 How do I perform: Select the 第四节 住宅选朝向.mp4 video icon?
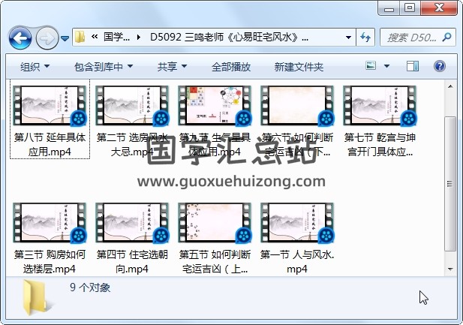tap(132, 222)
